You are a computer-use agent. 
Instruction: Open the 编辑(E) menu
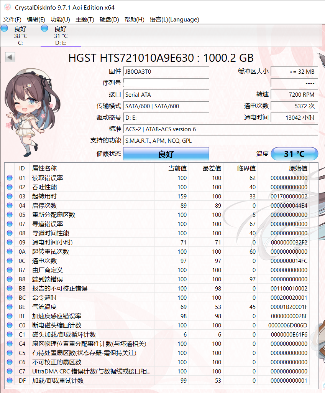click(x=36, y=20)
